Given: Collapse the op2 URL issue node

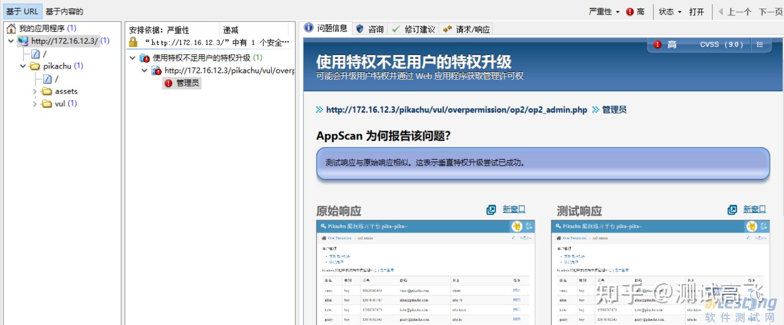Looking at the screenshot, I should coord(144,71).
